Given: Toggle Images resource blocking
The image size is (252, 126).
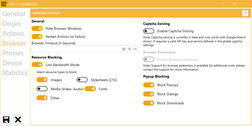Looking at the screenshot, I should click(42, 80).
